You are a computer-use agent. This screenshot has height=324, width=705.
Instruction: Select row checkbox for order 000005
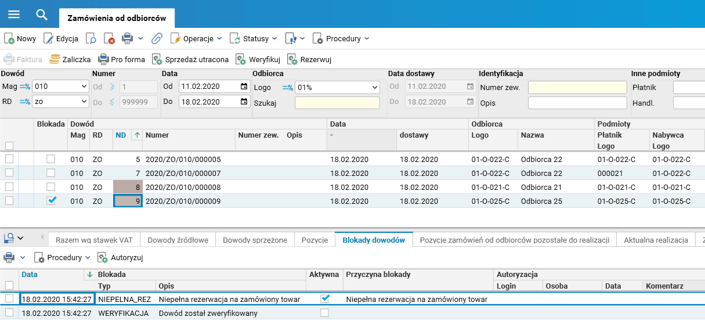coord(9,159)
